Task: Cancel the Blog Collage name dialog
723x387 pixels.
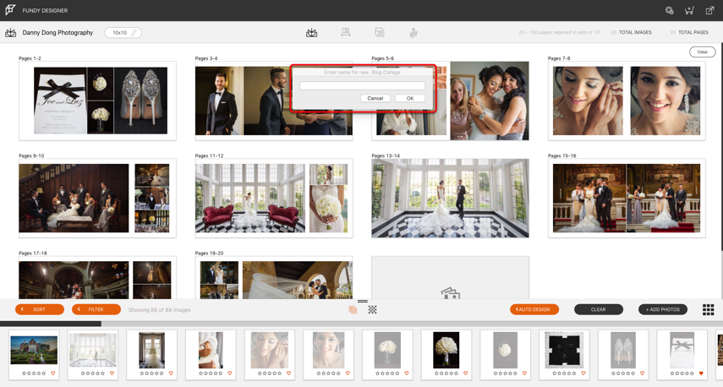Action: (375, 98)
